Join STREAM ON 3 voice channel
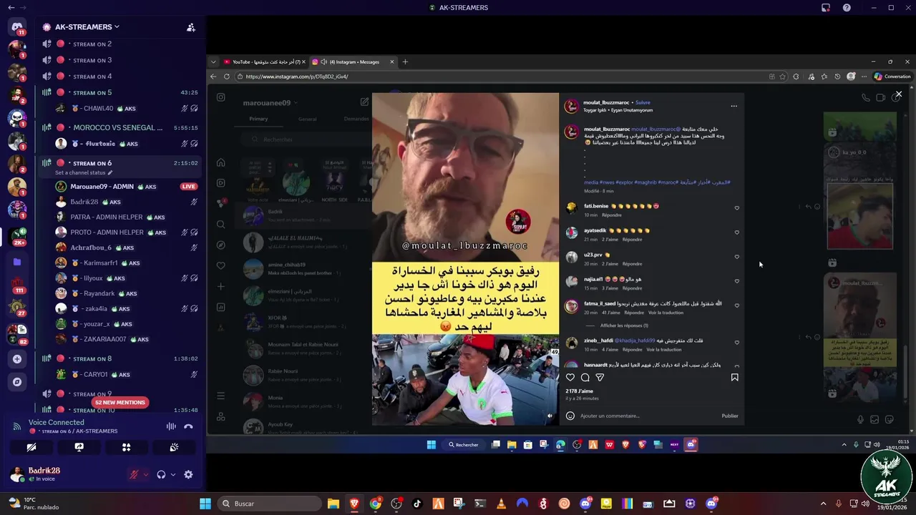 [120, 61]
